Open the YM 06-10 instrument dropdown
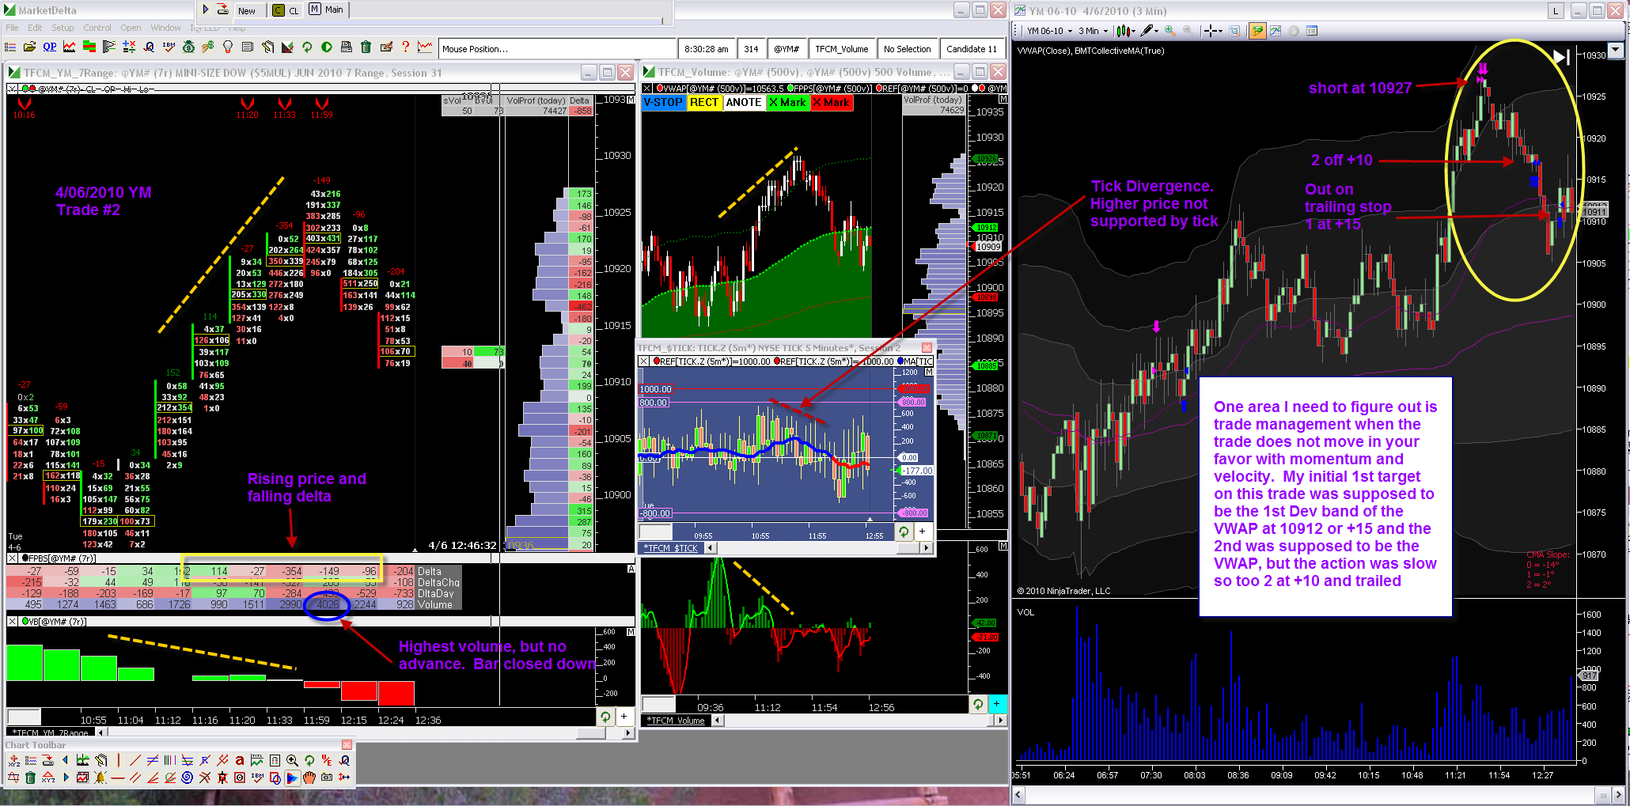 click(1050, 31)
